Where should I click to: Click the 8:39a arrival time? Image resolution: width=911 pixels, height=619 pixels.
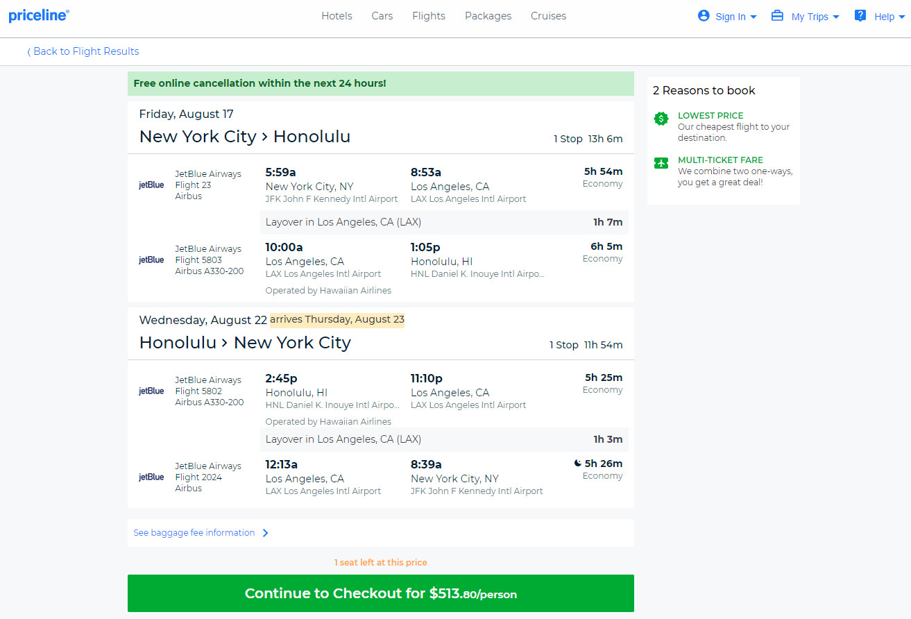(426, 464)
